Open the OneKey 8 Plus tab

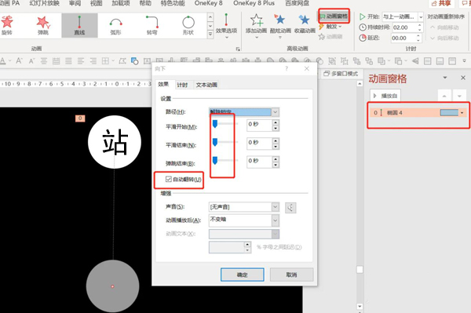(254, 3)
